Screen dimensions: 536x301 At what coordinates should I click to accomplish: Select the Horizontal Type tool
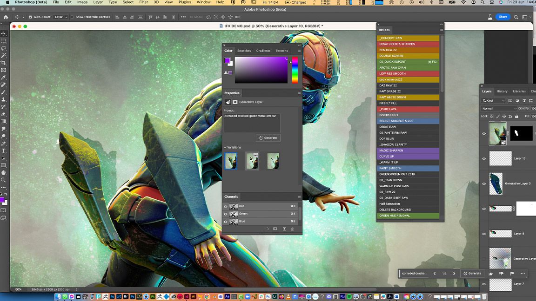3,151
